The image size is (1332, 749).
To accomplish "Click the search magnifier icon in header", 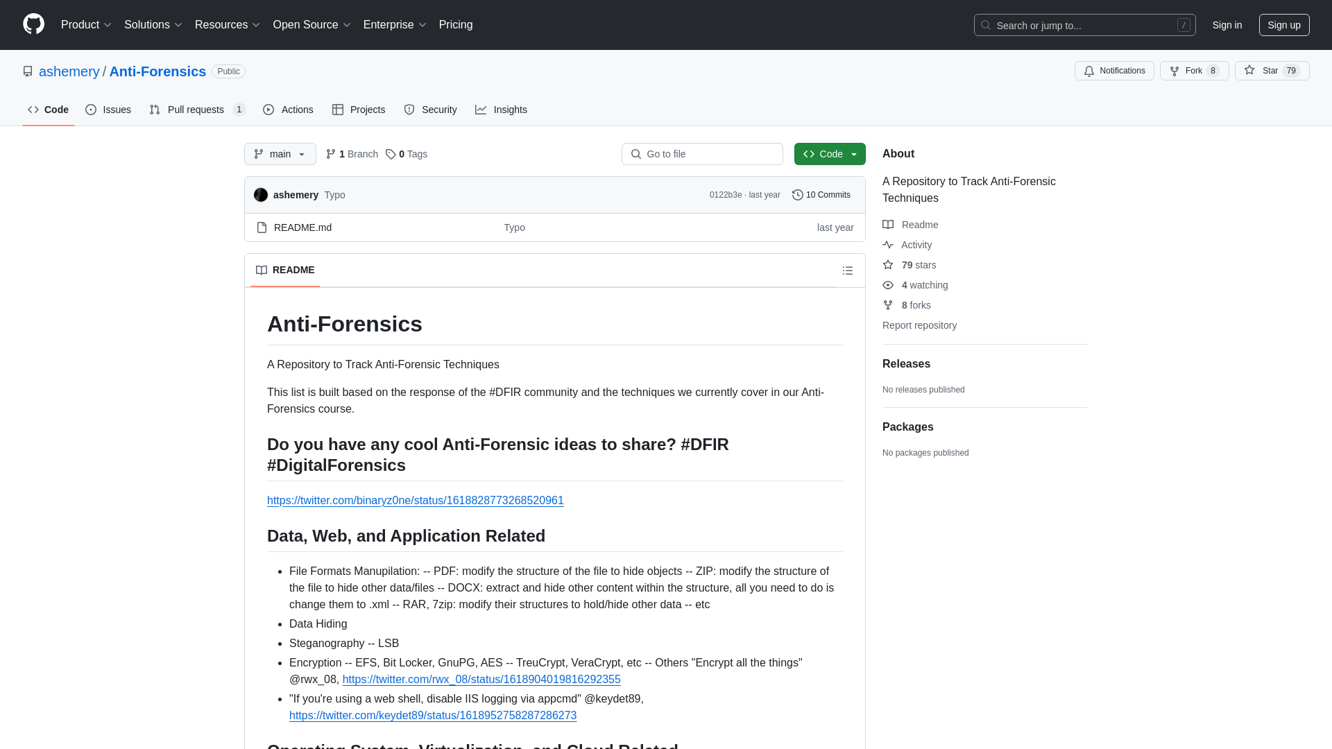I will click(986, 25).
